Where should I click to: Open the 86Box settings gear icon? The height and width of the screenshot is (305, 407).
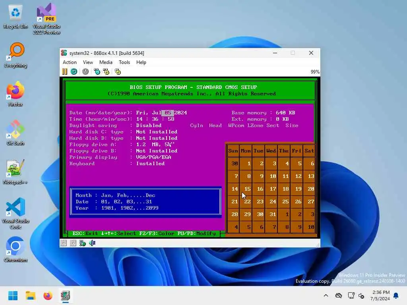click(x=118, y=71)
